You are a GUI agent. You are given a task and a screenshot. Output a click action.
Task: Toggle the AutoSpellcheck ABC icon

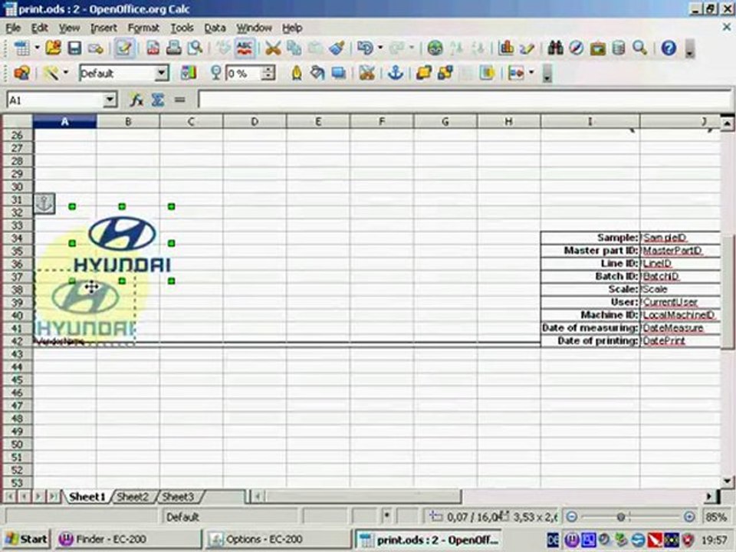click(245, 48)
